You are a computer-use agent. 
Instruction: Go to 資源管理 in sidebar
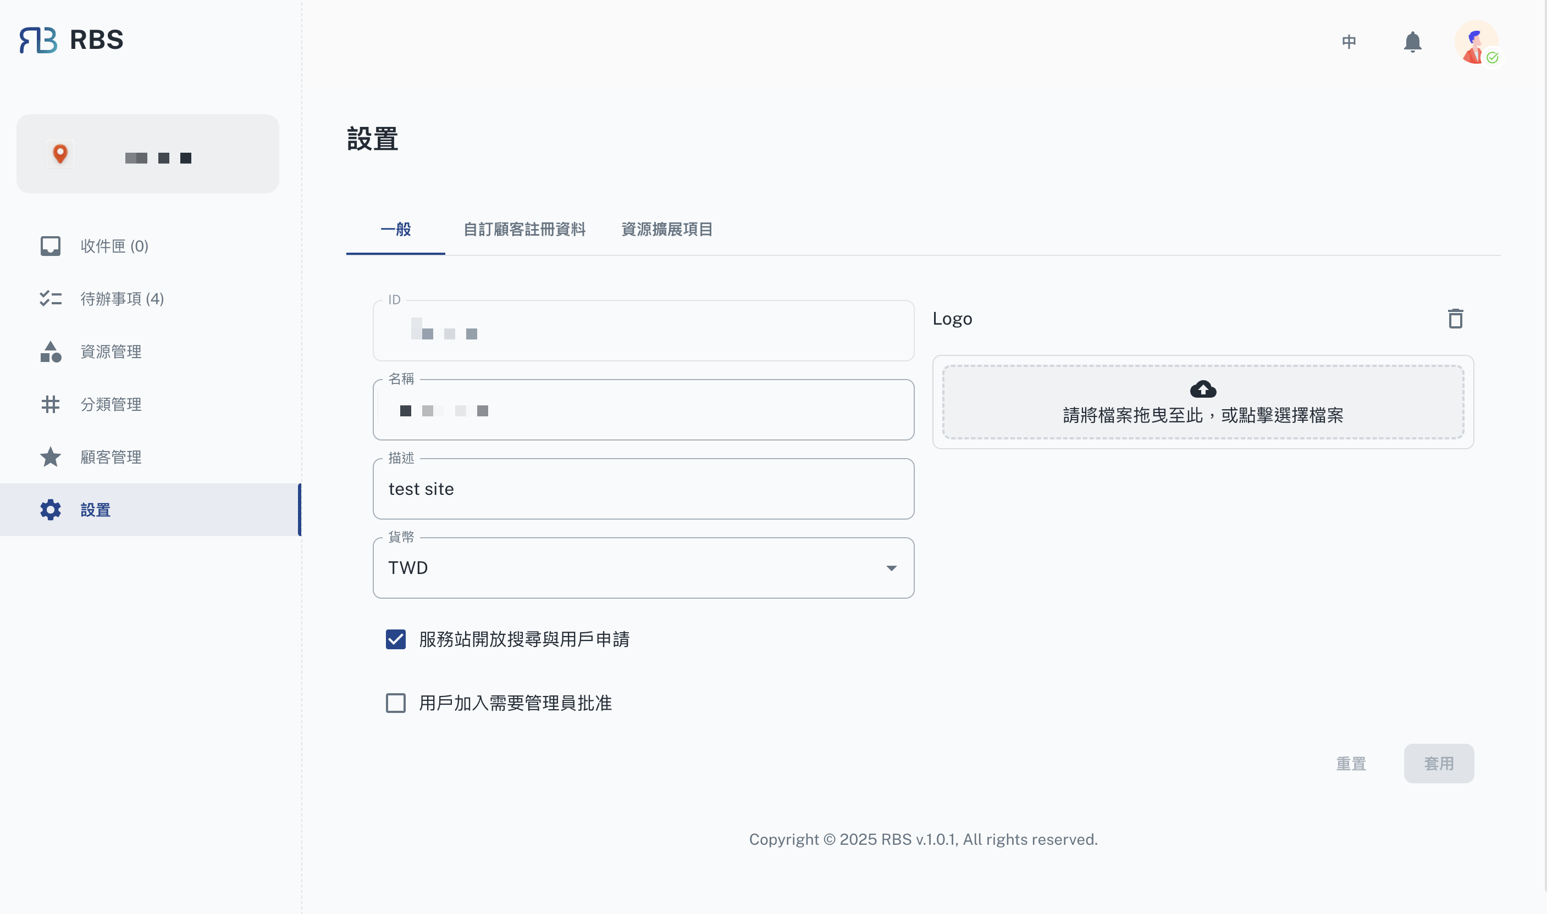click(111, 352)
